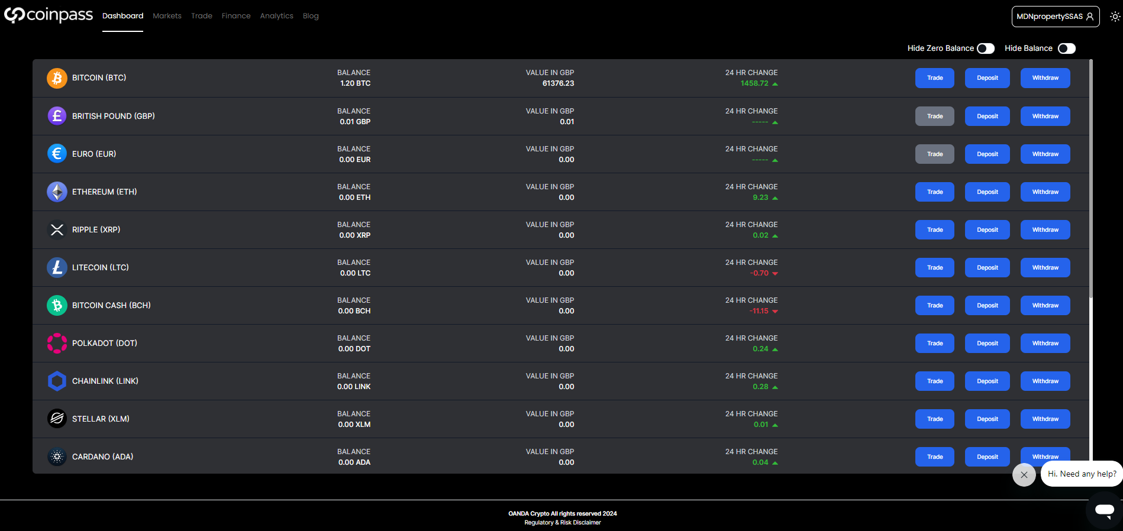Toggle the Hide Zero Balance switch
Image resolution: width=1123 pixels, height=531 pixels.
click(986, 48)
